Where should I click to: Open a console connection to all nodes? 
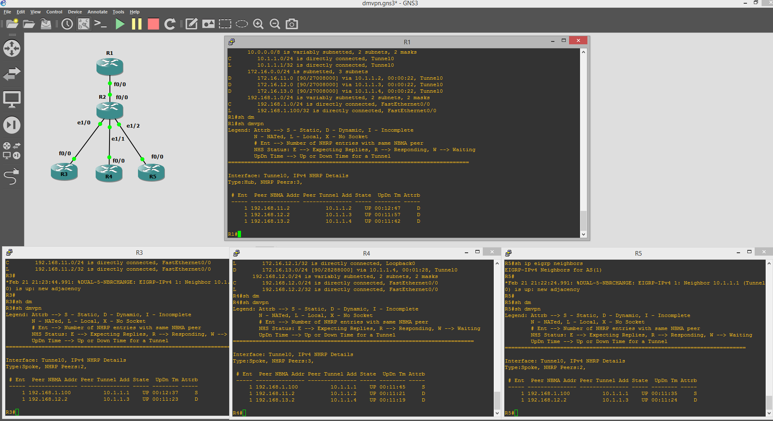(x=100, y=24)
